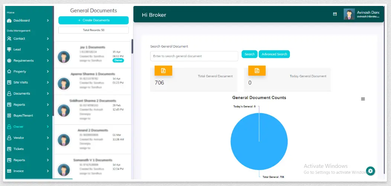391x186 pixels.
Task: Select the Buyer/Tenant sidebar menu item
Action: coord(23,115)
